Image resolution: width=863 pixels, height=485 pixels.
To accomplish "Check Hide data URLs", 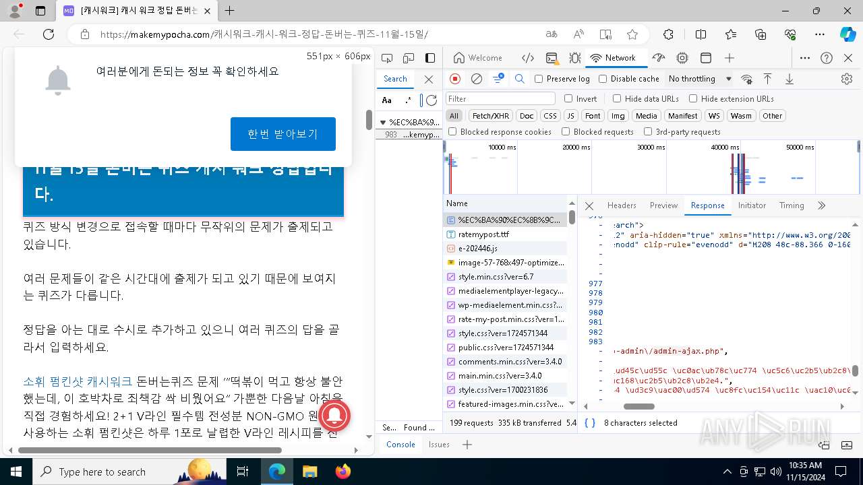I will [x=616, y=98].
